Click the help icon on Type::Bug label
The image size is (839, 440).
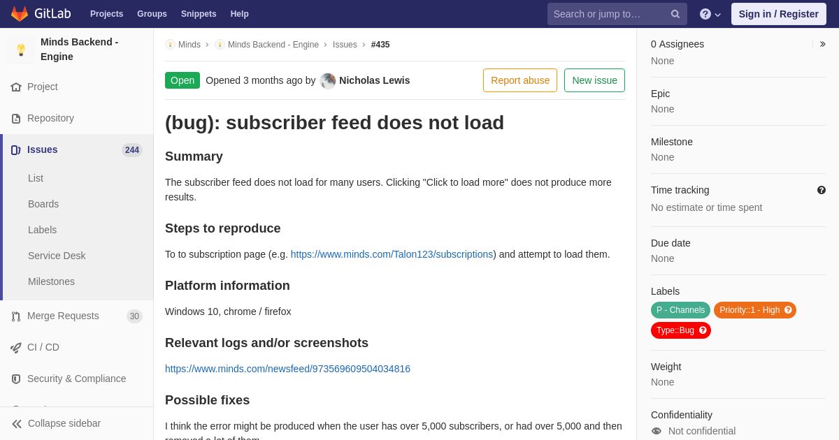tap(703, 330)
